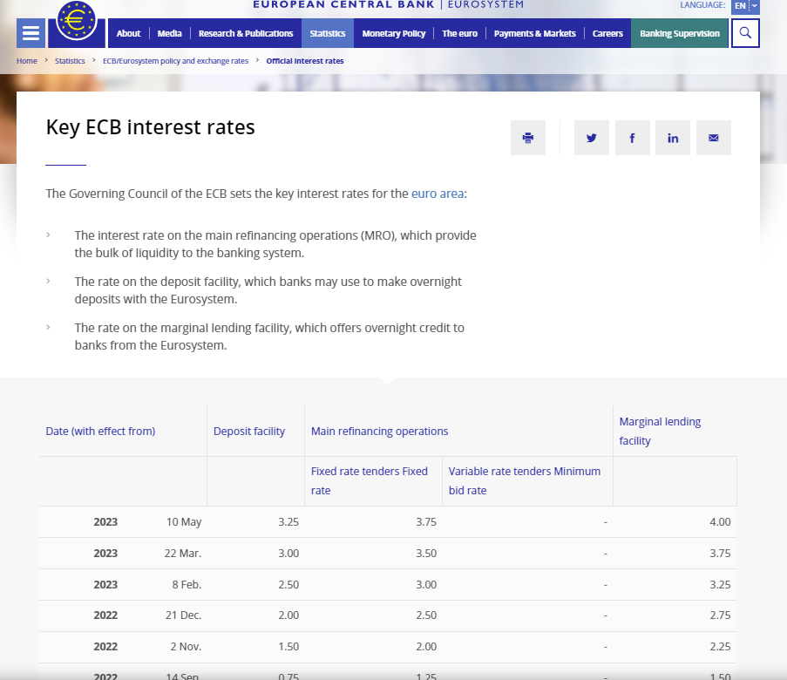Share page on Twitter

click(592, 138)
